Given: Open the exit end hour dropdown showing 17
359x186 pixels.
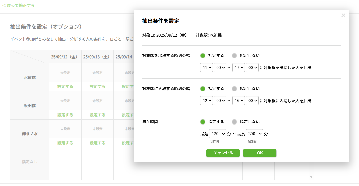Looking at the screenshot, I should [x=238, y=67].
